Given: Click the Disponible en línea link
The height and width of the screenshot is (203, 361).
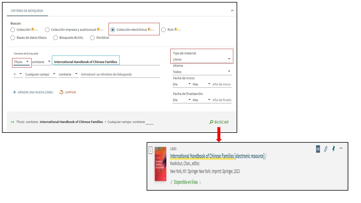Looking at the screenshot, I should (186, 182).
